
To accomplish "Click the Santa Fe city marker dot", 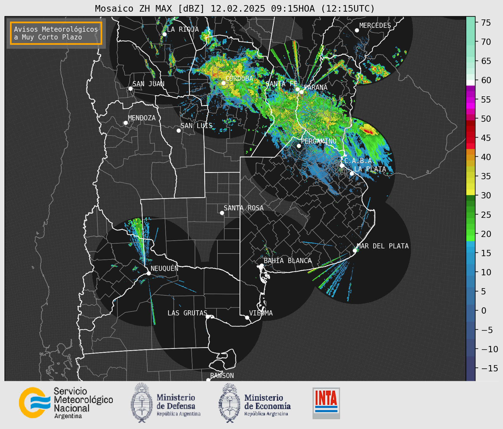I will pos(298,89).
